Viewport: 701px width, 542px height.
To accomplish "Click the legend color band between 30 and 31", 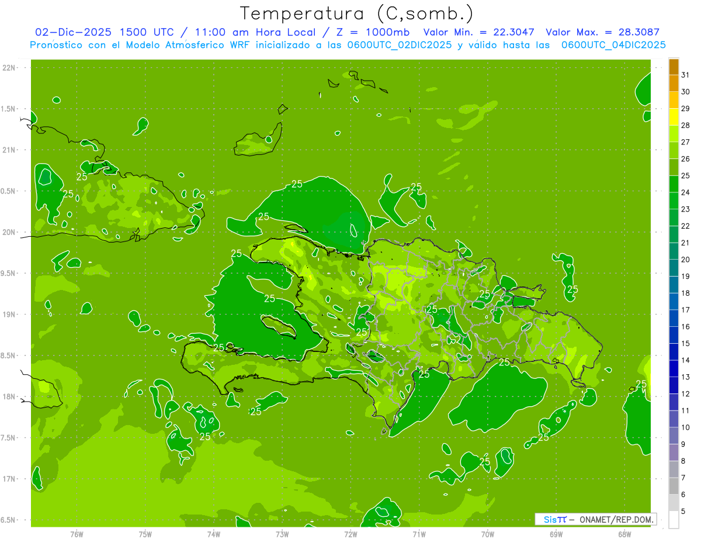I will [674, 83].
